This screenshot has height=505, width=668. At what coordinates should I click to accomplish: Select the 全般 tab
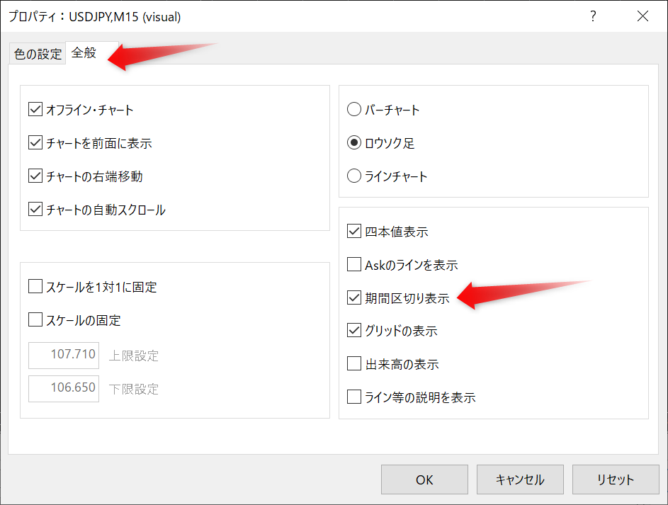84,53
